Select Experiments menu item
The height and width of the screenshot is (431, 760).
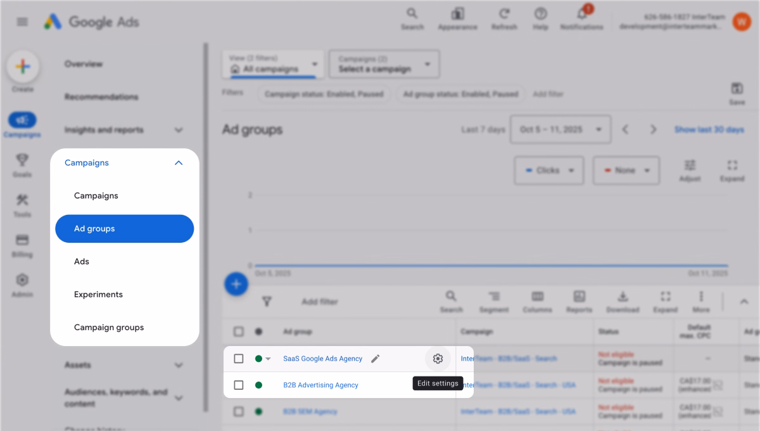click(x=98, y=295)
